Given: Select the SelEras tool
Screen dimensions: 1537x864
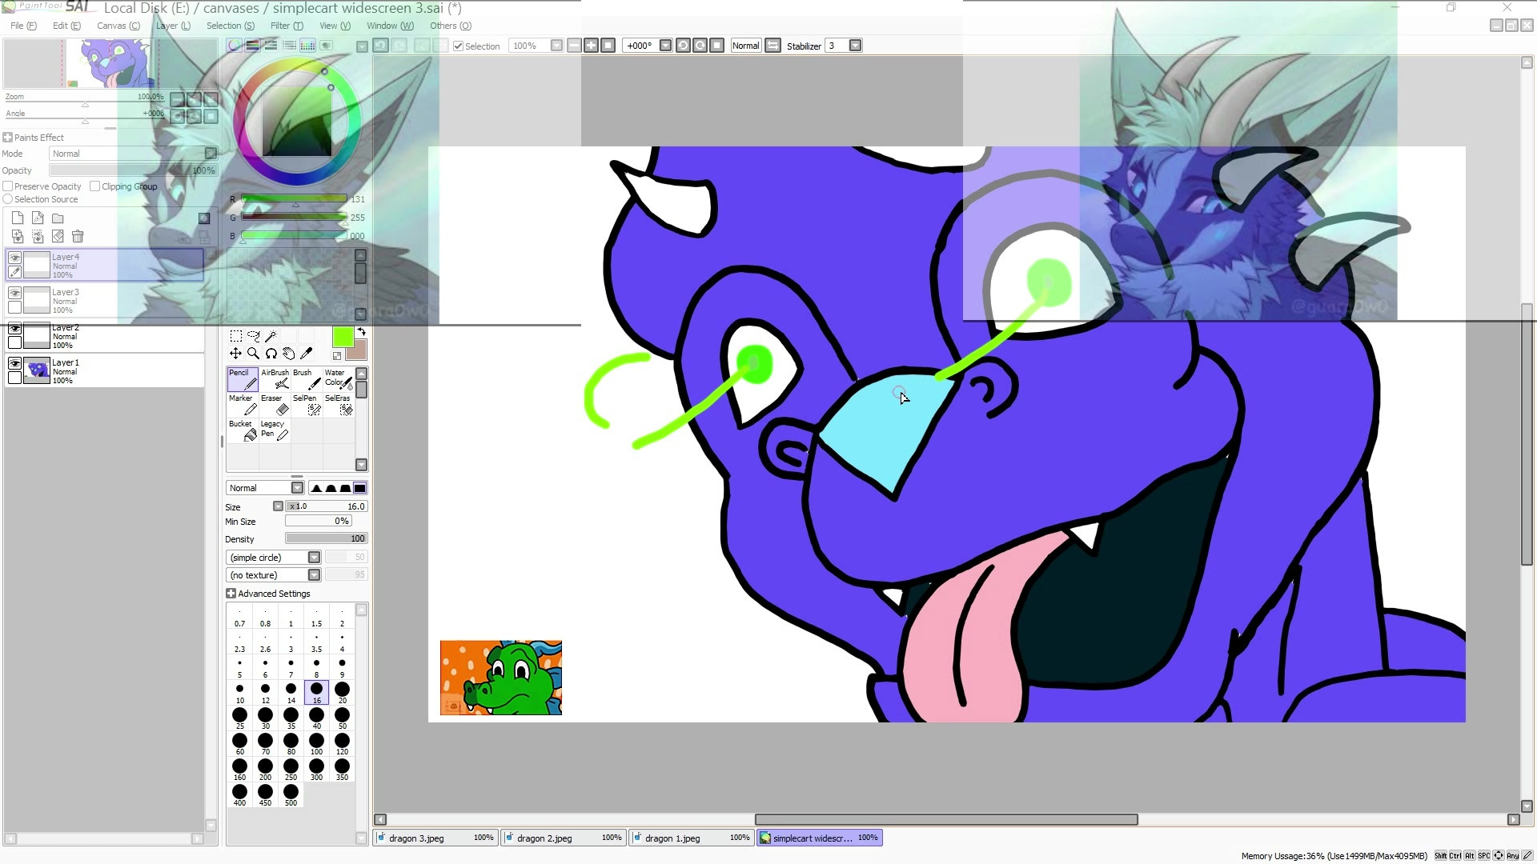Looking at the screenshot, I should (339, 405).
